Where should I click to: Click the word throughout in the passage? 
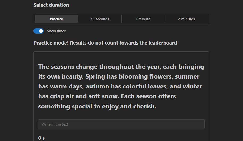(116, 67)
